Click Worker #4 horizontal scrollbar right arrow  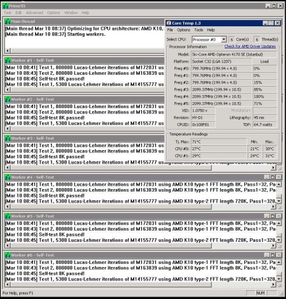pyautogui.click(x=273, y=207)
